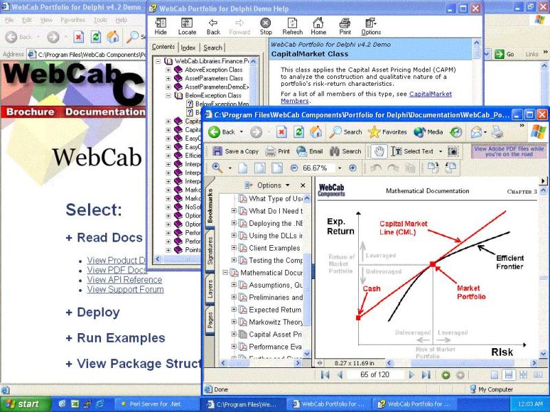Go to the next PDF page
The width and height of the screenshot is (550, 412).
pyautogui.click(x=411, y=375)
